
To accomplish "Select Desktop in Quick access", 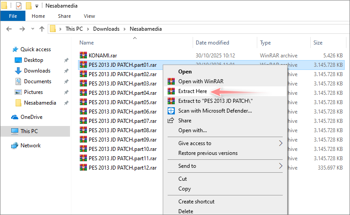I will [x=33, y=60].
